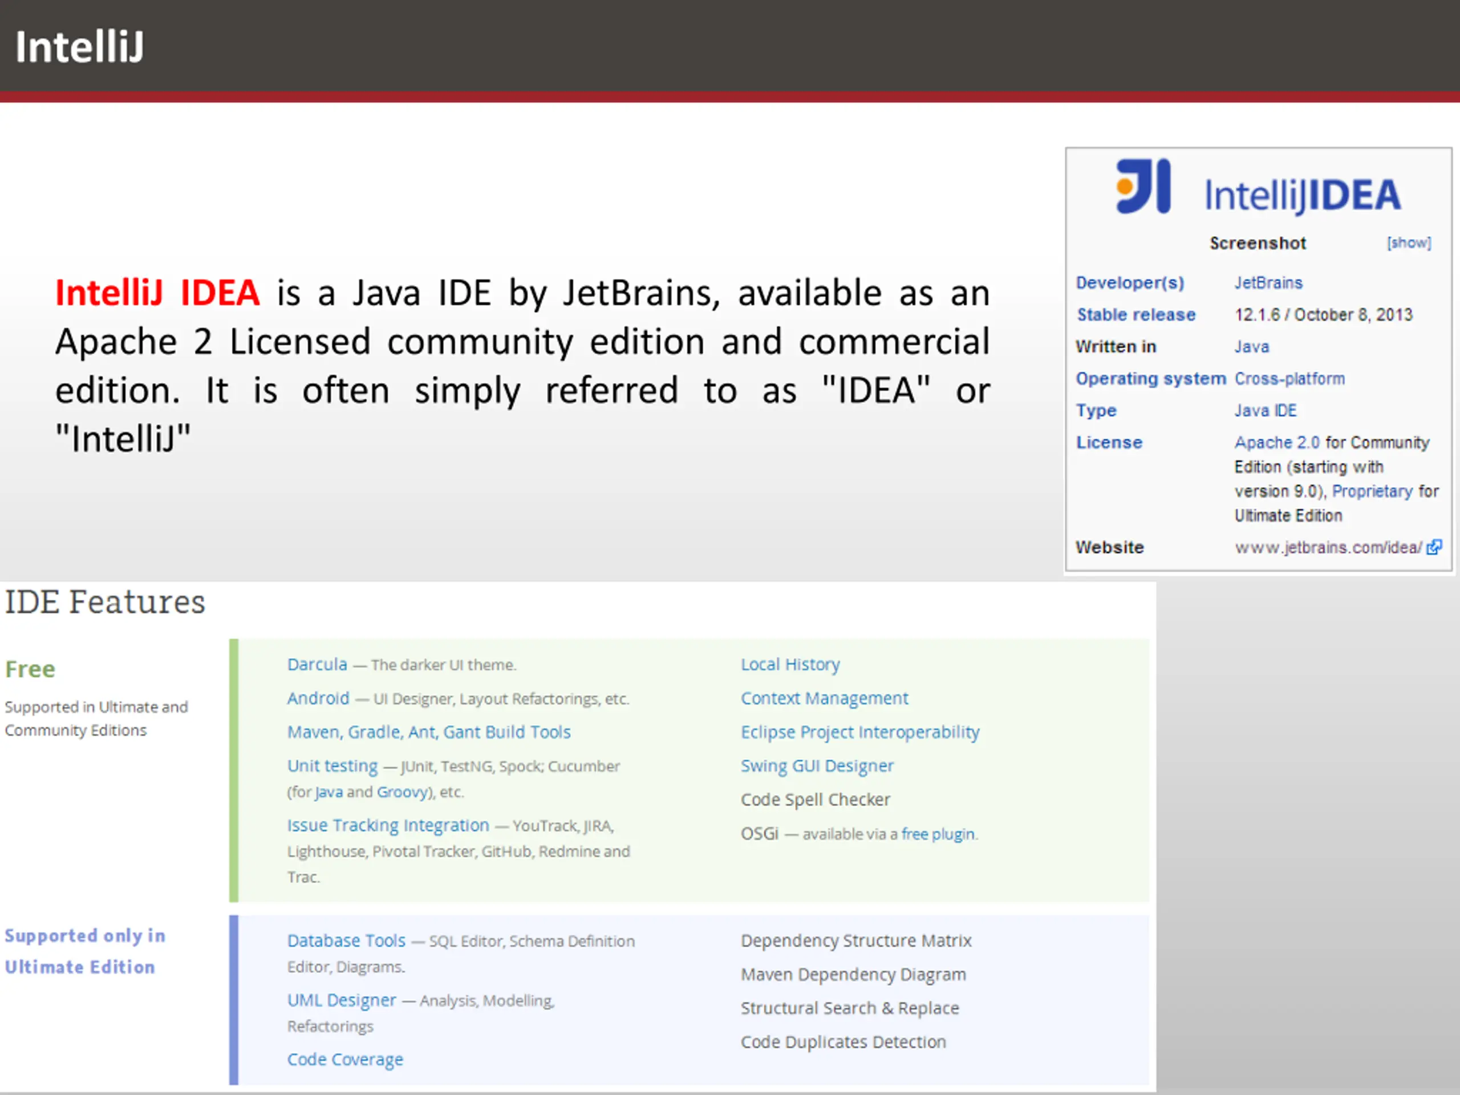The height and width of the screenshot is (1095, 1460).
Task: Open the Stable release label link
Action: pos(1136,314)
